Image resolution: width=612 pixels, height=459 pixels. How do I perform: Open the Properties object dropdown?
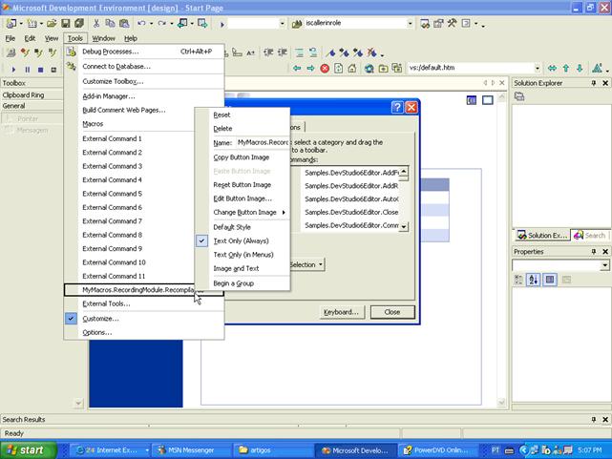coord(604,265)
